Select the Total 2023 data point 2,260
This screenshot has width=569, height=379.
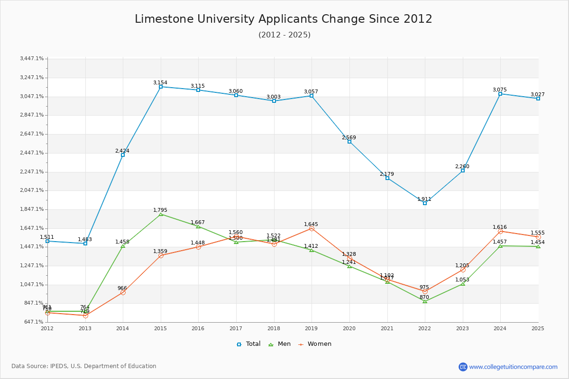coord(463,171)
